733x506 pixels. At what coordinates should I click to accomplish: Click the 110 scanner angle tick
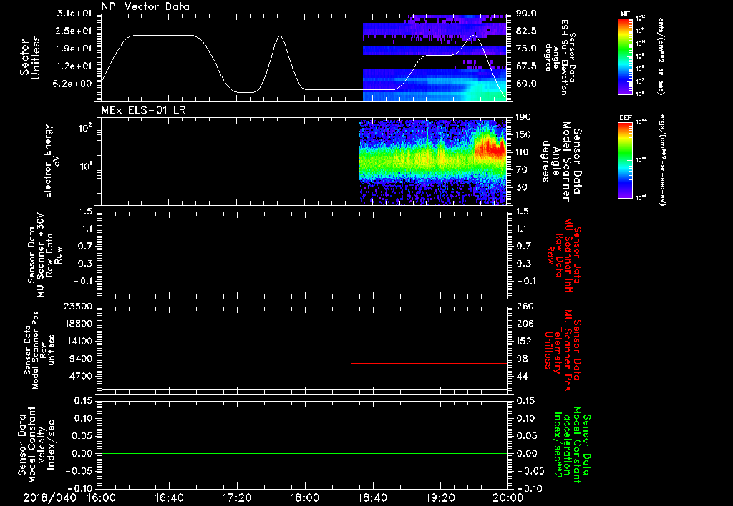[523, 152]
